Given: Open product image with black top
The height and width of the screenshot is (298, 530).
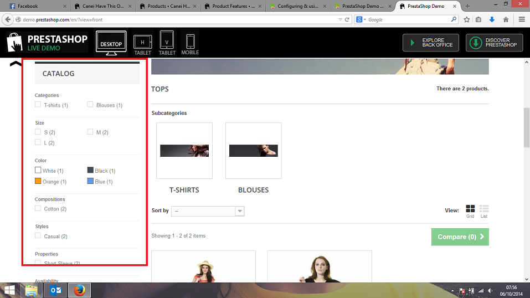Looking at the screenshot, I should coord(320,266).
